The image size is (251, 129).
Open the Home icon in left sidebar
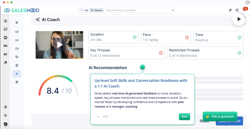(6, 21)
